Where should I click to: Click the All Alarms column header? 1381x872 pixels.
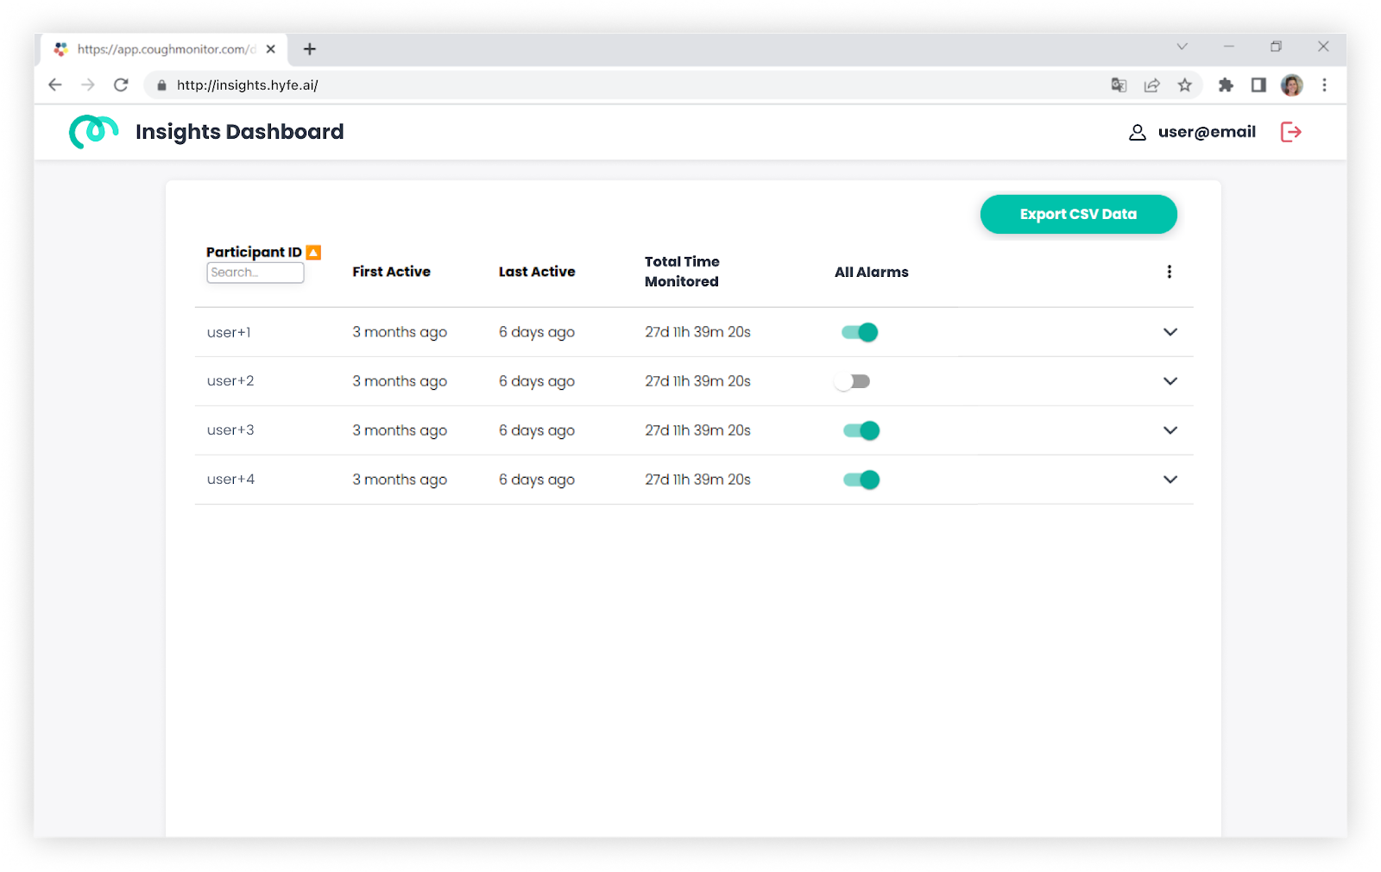(871, 272)
